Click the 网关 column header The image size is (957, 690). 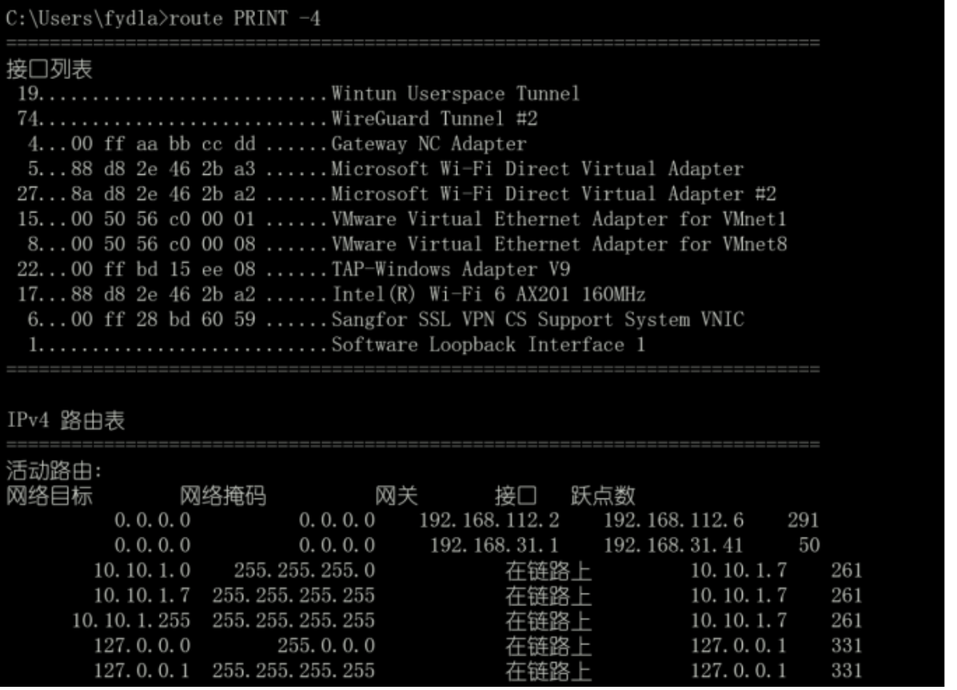397,497
